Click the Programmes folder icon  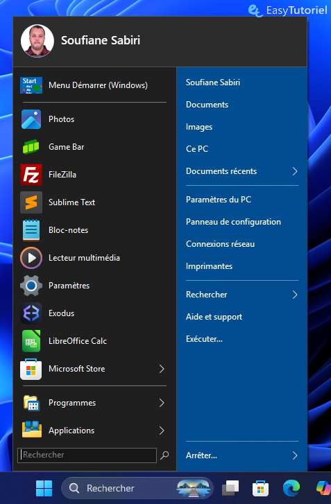point(31,403)
